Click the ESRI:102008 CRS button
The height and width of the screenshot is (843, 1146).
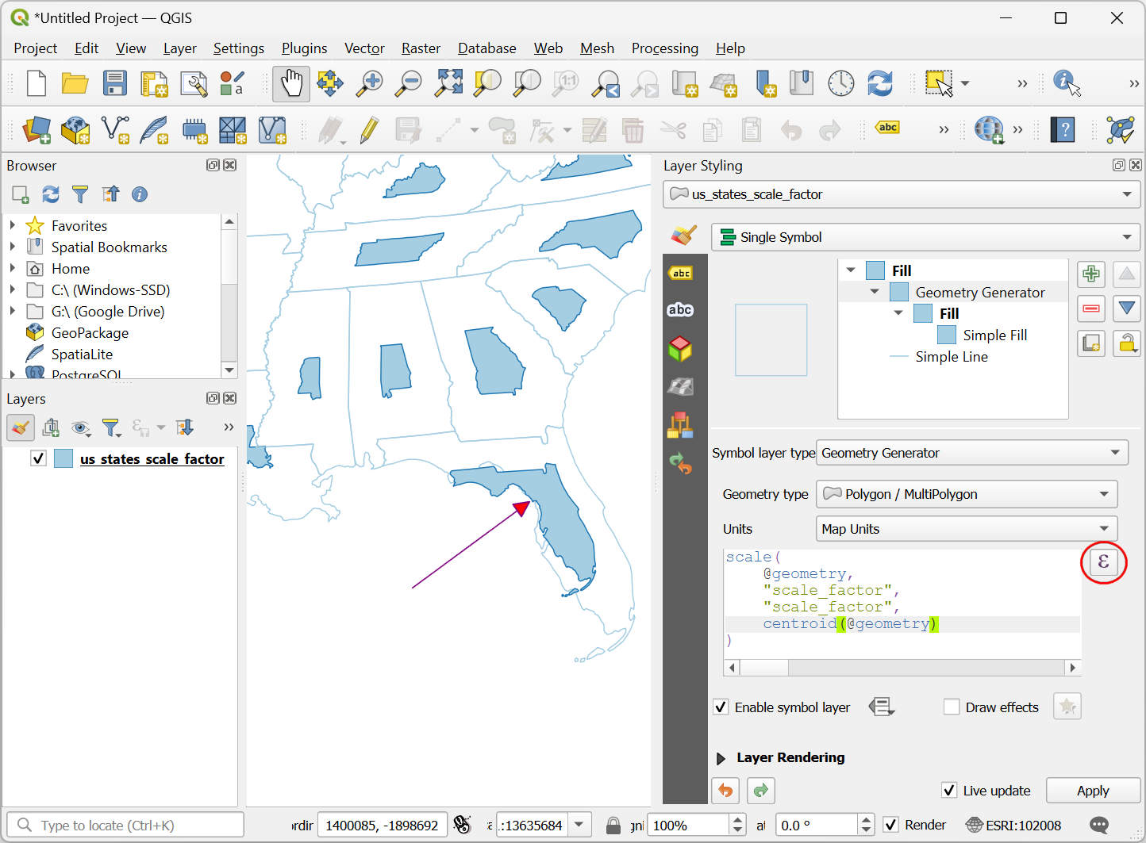coord(1013,826)
